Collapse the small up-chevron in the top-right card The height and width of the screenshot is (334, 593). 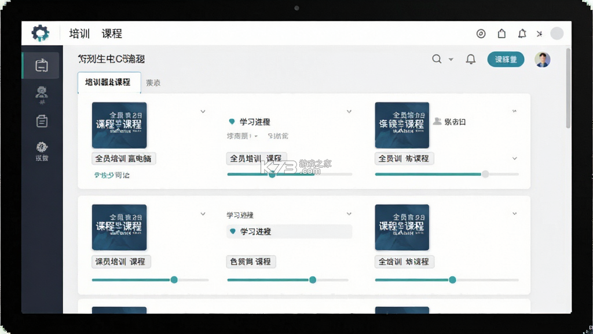(514, 111)
